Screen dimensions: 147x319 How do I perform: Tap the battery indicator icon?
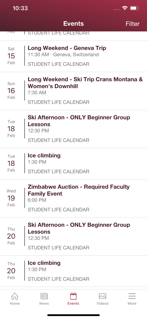pyautogui.click(x=134, y=8)
